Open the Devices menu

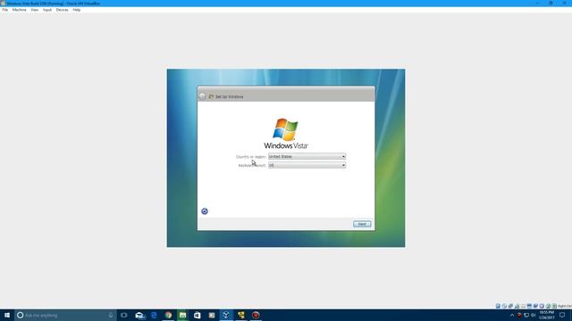(x=62, y=10)
